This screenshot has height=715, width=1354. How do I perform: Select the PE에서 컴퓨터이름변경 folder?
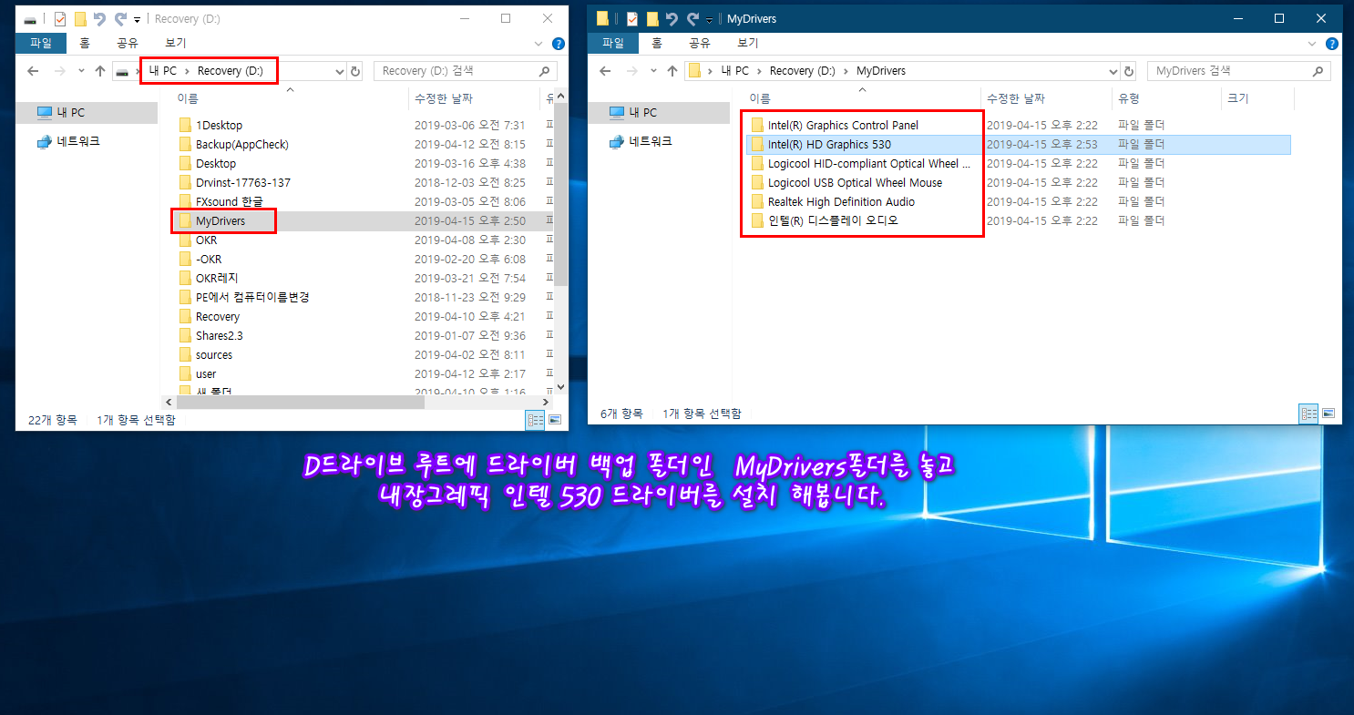(x=244, y=298)
